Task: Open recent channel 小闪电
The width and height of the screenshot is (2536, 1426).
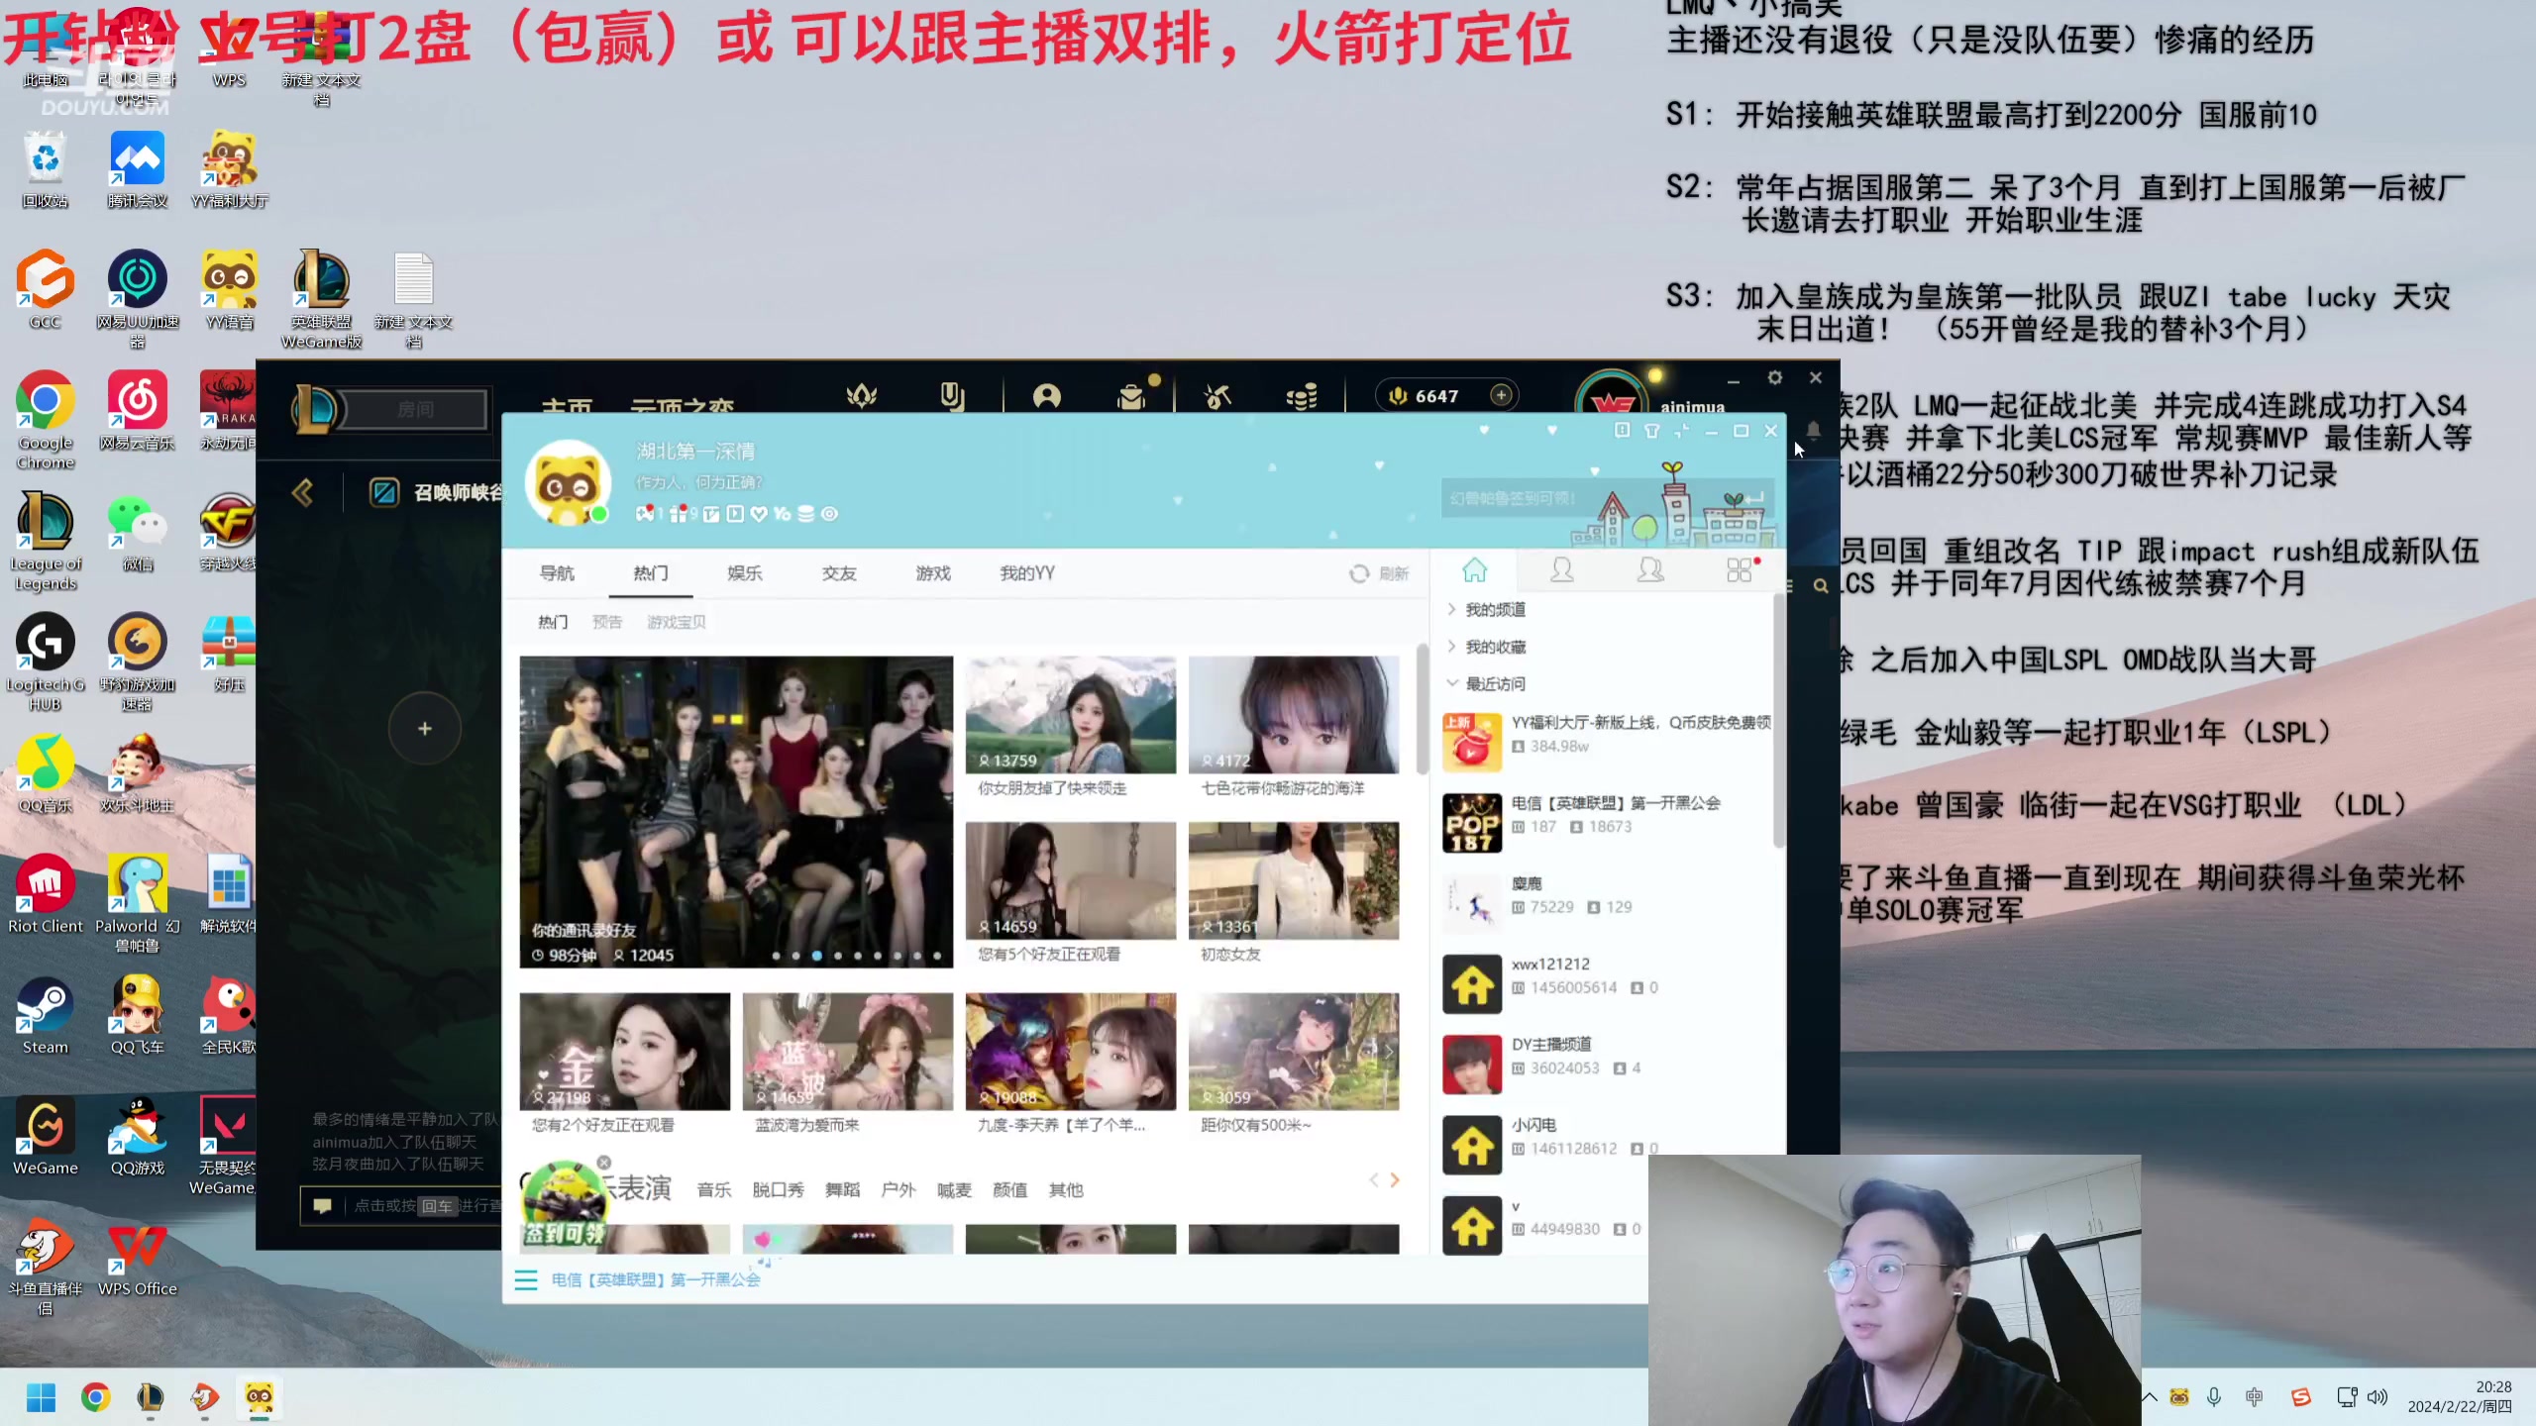Action: pyautogui.click(x=1606, y=1144)
